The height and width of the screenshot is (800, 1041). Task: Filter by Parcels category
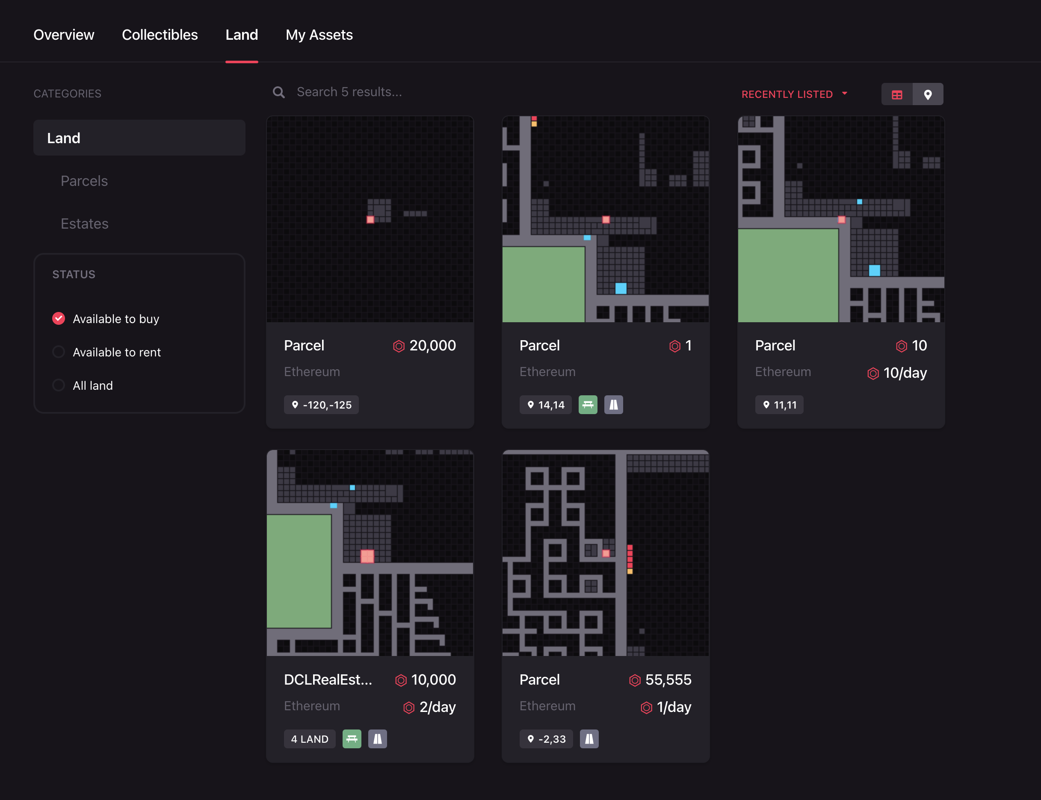point(84,181)
